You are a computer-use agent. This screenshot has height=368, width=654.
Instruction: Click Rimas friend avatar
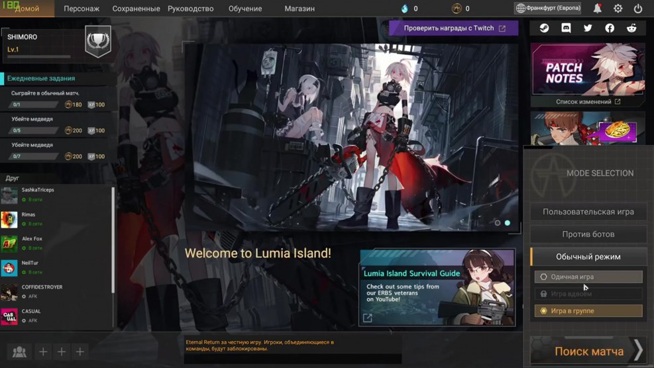click(9, 219)
